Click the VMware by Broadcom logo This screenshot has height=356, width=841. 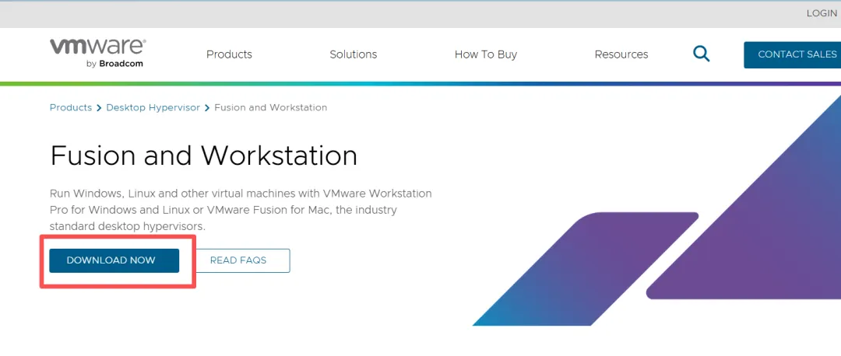pyautogui.click(x=98, y=53)
